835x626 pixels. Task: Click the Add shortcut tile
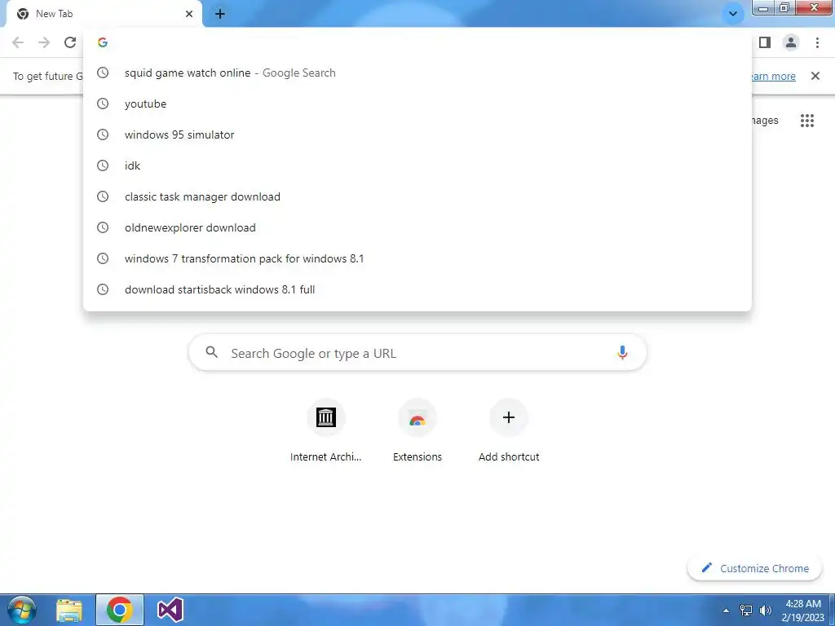point(509,430)
